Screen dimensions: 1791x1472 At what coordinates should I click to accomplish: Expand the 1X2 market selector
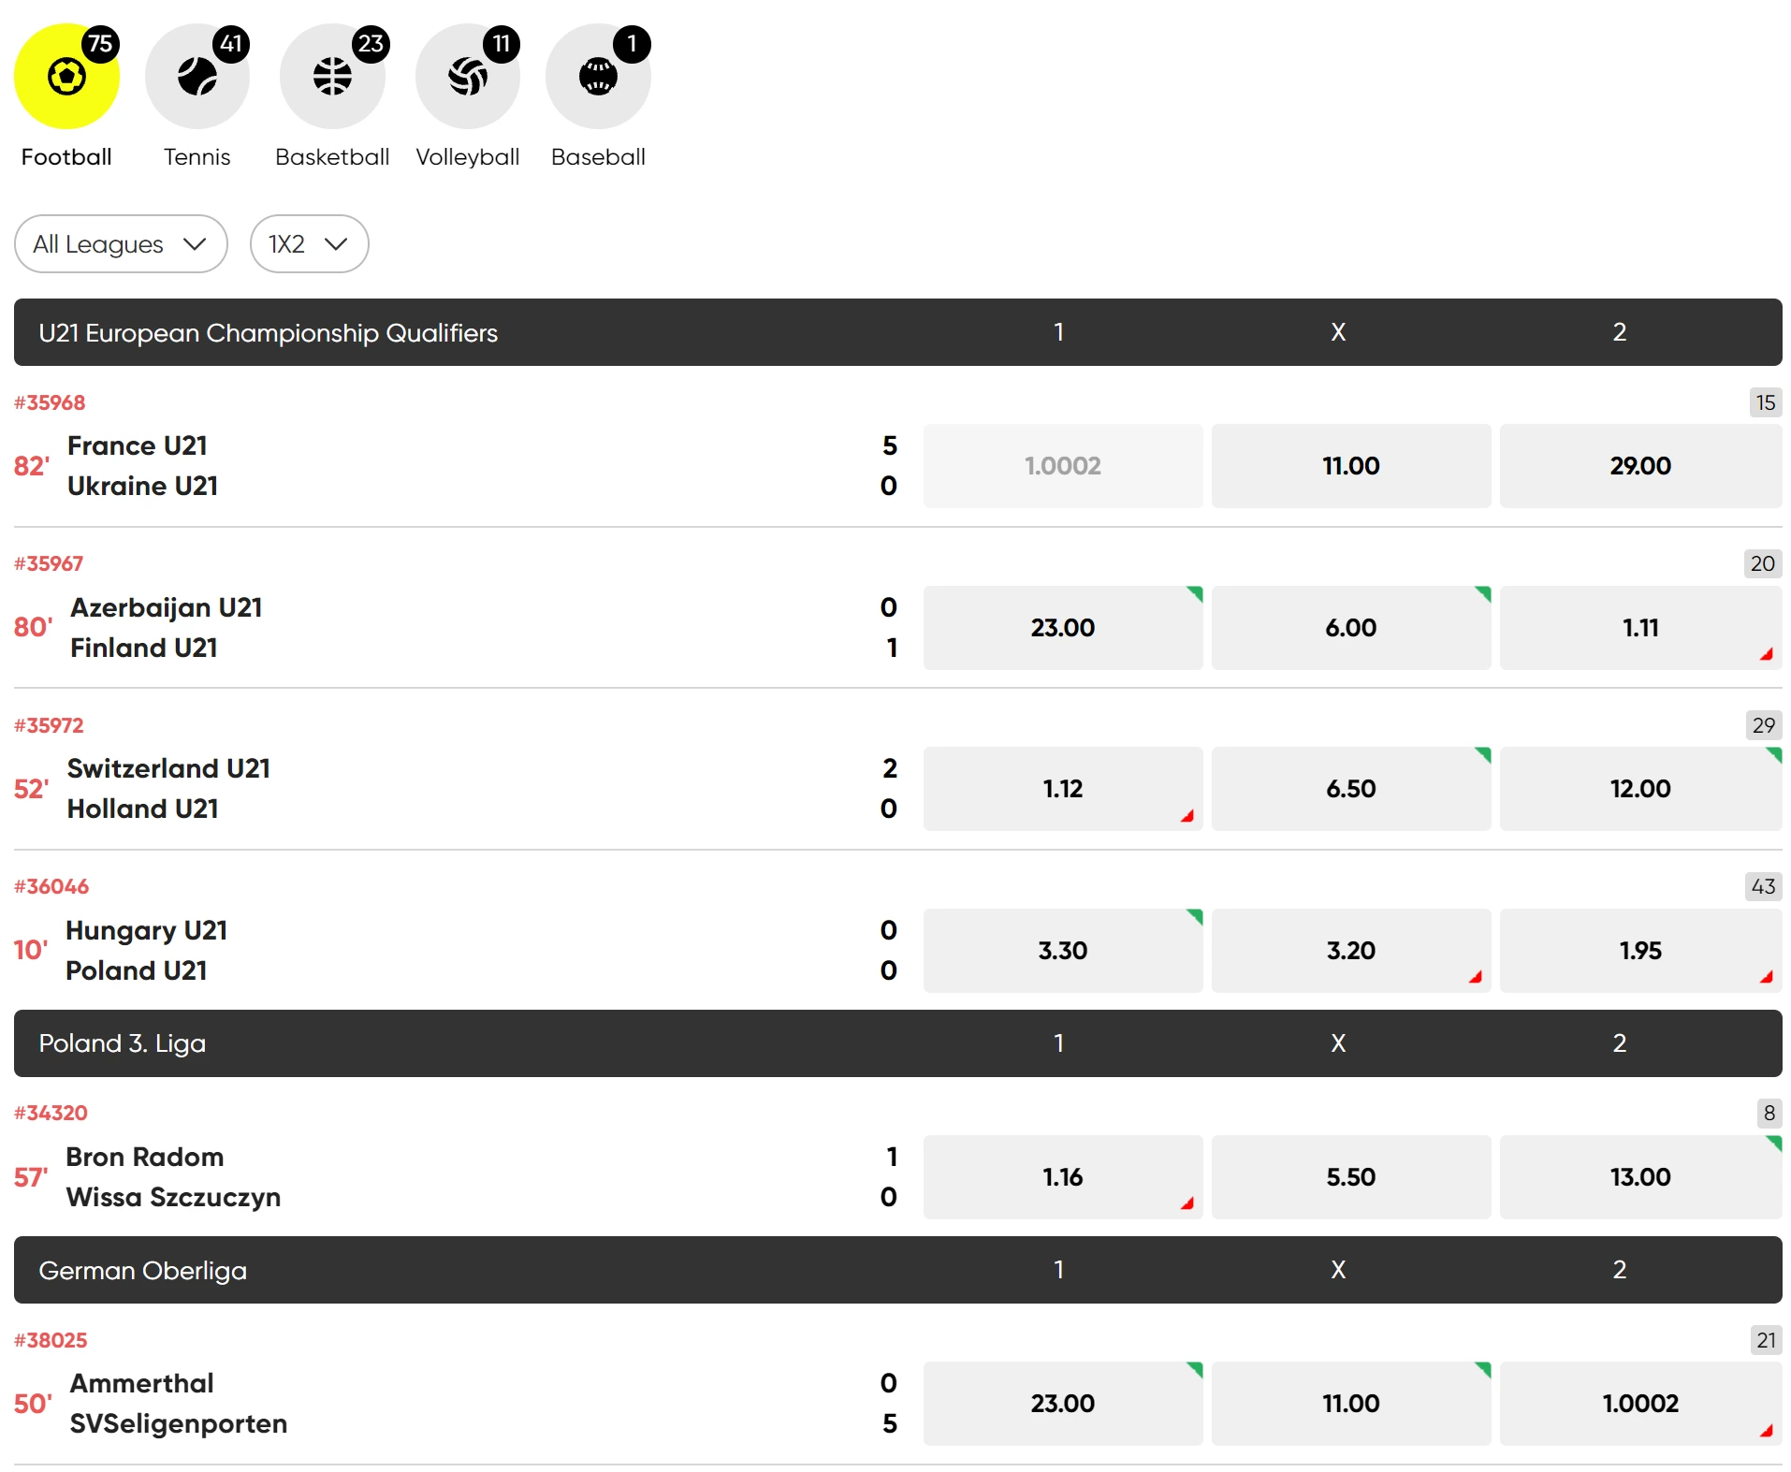(309, 243)
